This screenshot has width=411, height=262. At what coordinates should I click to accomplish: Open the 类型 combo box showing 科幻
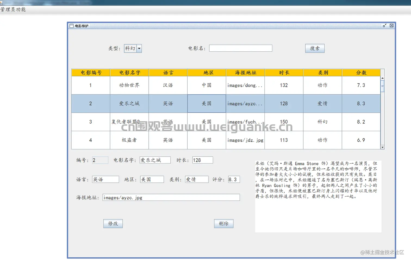click(x=133, y=48)
